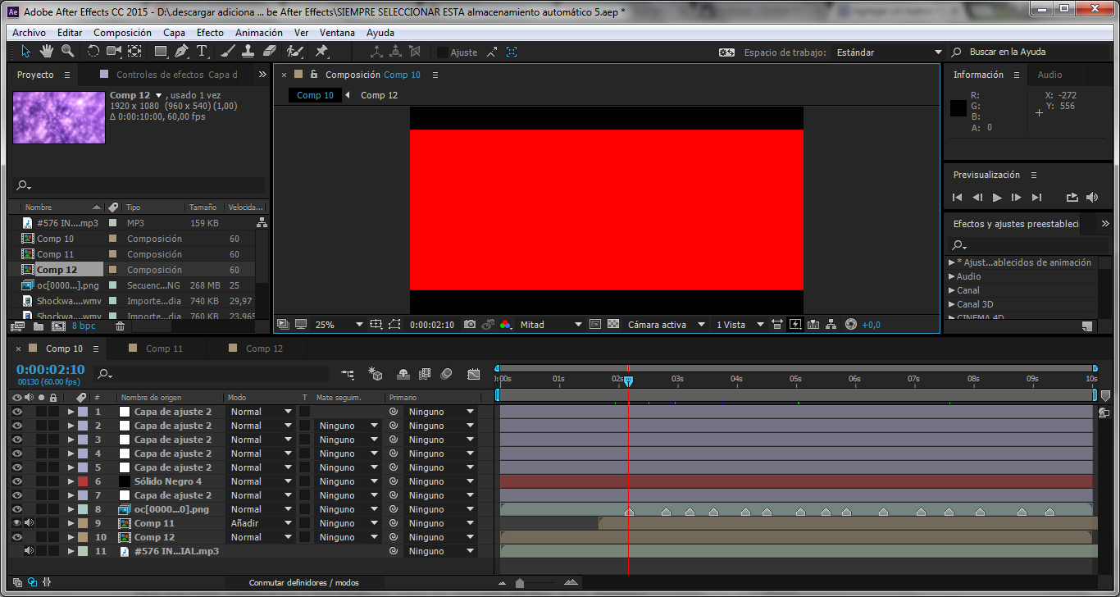This screenshot has height=597, width=1120.
Task: Toggle visibility of the oc[0000...0].png layer
Action: tap(17, 509)
